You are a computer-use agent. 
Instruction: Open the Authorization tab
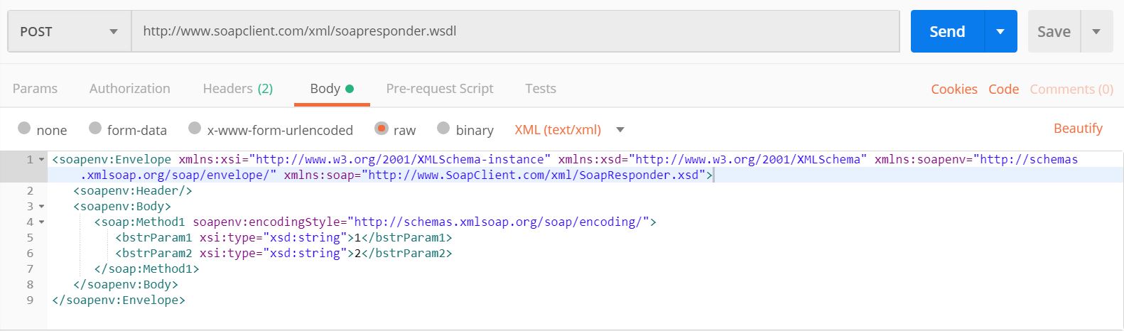point(129,89)
